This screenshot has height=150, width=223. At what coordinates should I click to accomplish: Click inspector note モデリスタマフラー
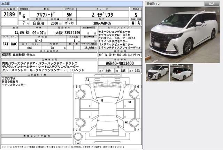click(14, 85)
